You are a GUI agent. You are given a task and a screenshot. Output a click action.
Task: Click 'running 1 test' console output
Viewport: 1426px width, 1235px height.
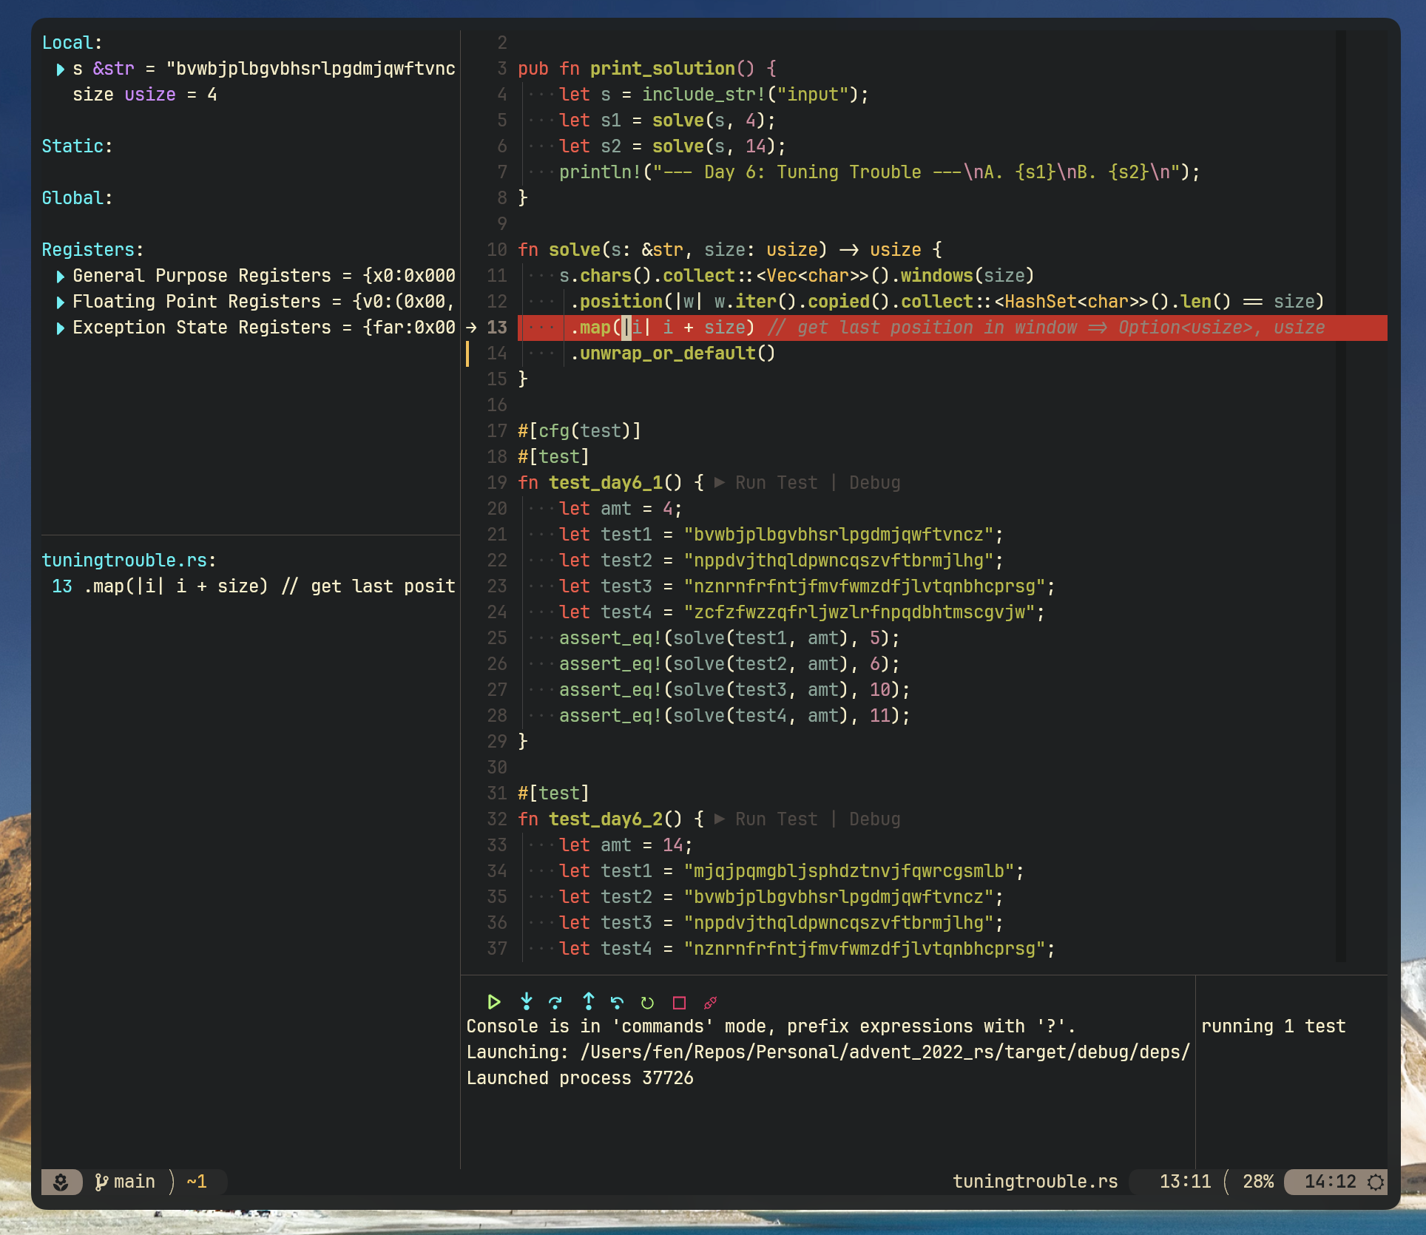tap(1273, 1026)
